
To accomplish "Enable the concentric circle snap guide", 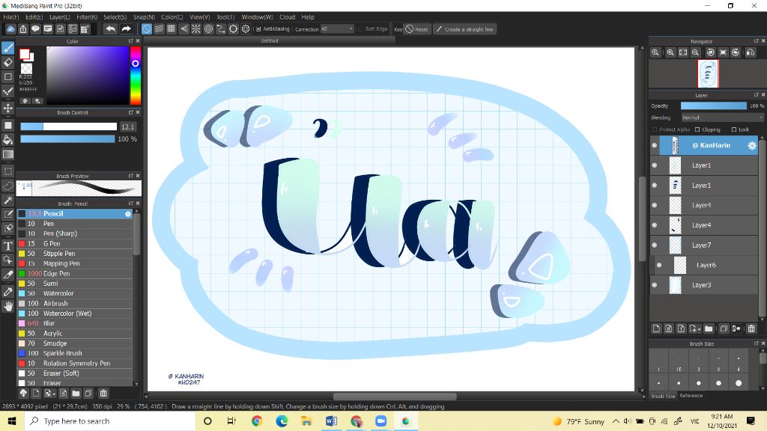I will 208,29.
